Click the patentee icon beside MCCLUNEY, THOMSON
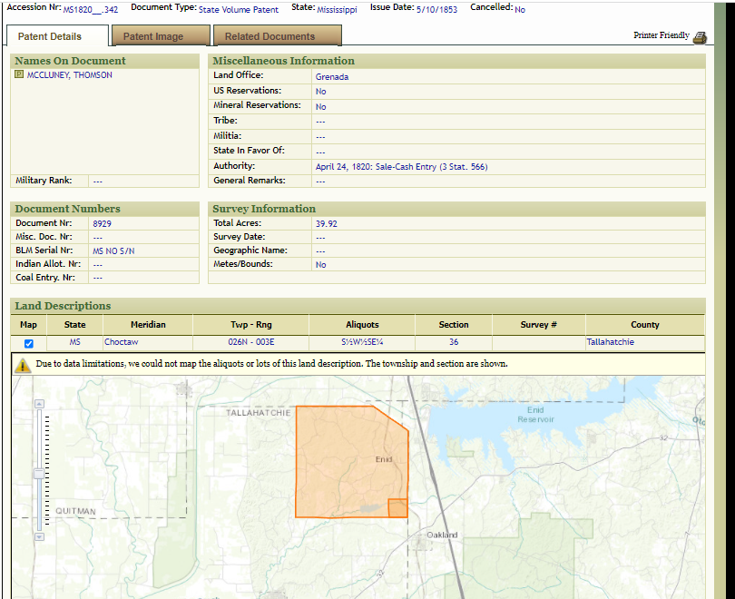The image size is (735, 599). [x=19, y=75]
